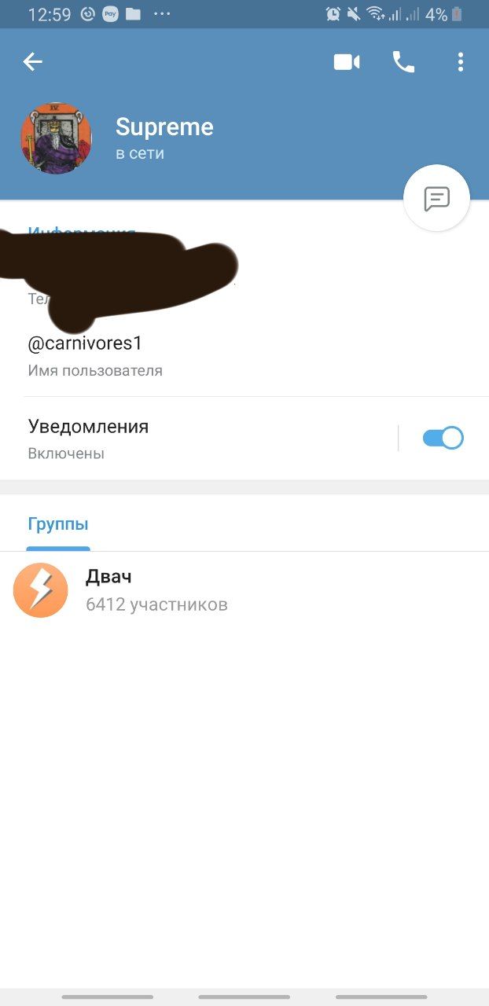Tap the alarm icon in status bar

[333, 14]
